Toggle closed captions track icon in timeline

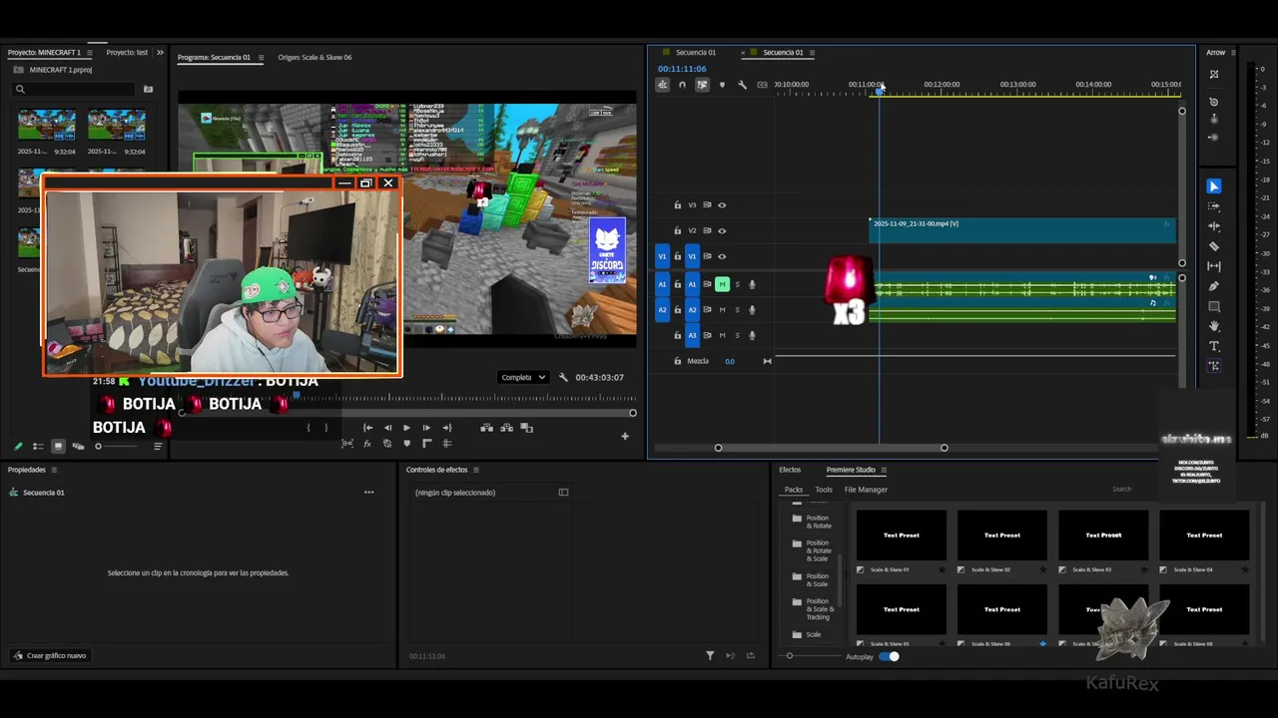763,85
